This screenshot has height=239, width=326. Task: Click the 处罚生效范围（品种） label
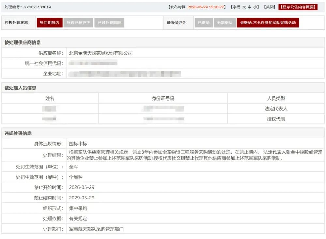pyautogui.click(x=39, y=177)
